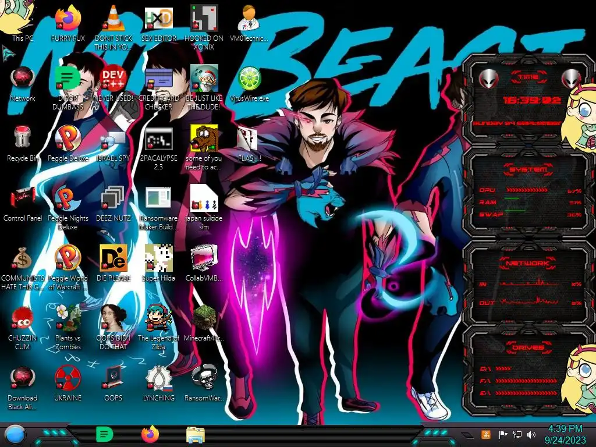Open the Dev-C++ NEVER USED shortcut
The width and height of the screenshot is (596, 447).
pos(113,84)
